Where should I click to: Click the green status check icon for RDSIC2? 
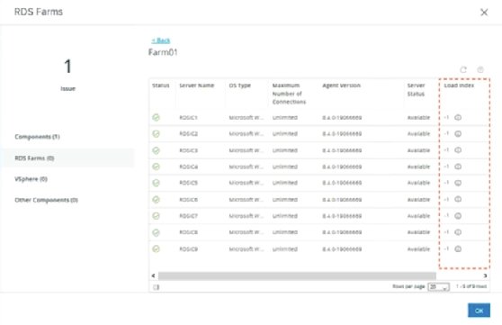pyautogui.click(x=156, y=133)
